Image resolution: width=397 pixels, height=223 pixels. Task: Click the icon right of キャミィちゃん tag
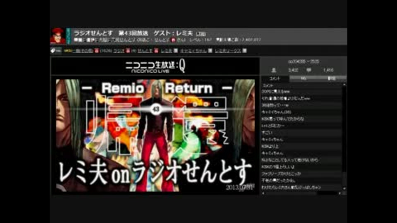(x=210, y=50)
